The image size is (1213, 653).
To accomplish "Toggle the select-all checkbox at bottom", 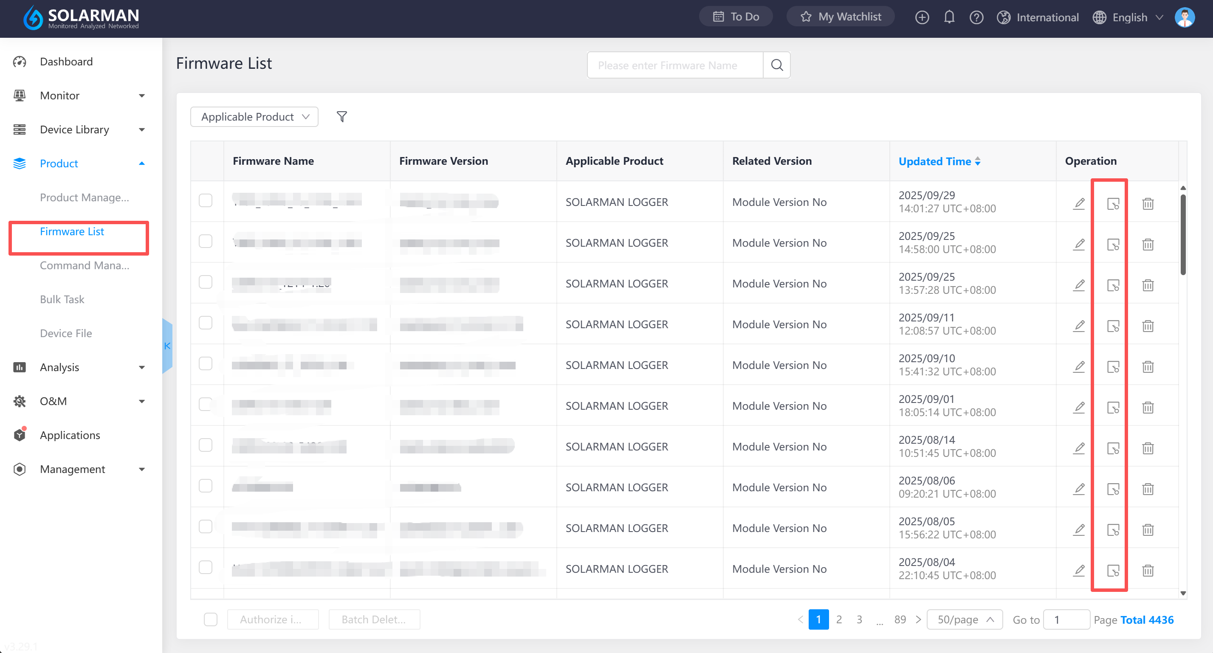I will click(211, 619).
